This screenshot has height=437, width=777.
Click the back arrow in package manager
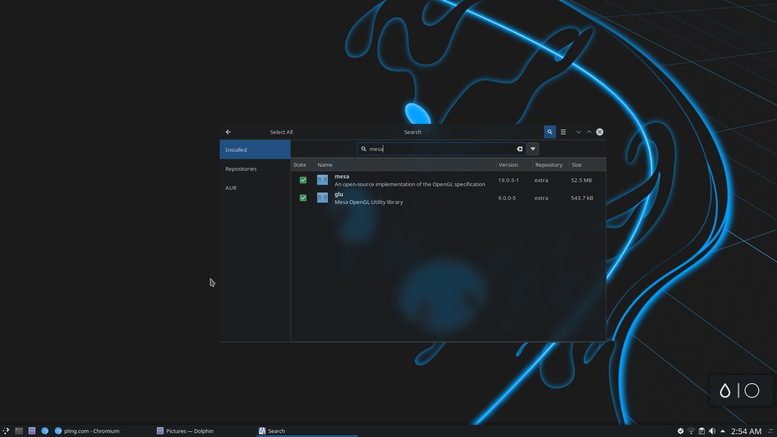228,132
